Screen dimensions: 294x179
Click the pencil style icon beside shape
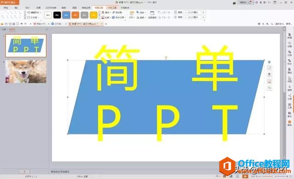(269, 68)
